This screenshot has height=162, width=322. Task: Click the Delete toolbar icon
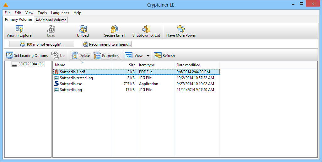(75, 55)
